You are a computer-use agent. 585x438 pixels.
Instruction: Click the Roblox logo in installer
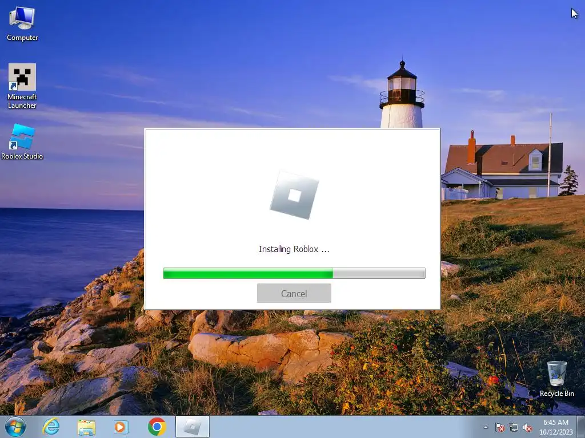click(x=294, y=195)
